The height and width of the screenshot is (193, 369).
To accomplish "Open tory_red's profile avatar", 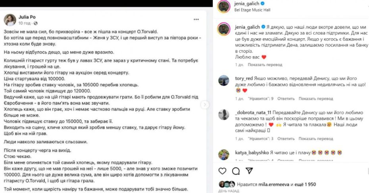I will click(x=224, y=80).
